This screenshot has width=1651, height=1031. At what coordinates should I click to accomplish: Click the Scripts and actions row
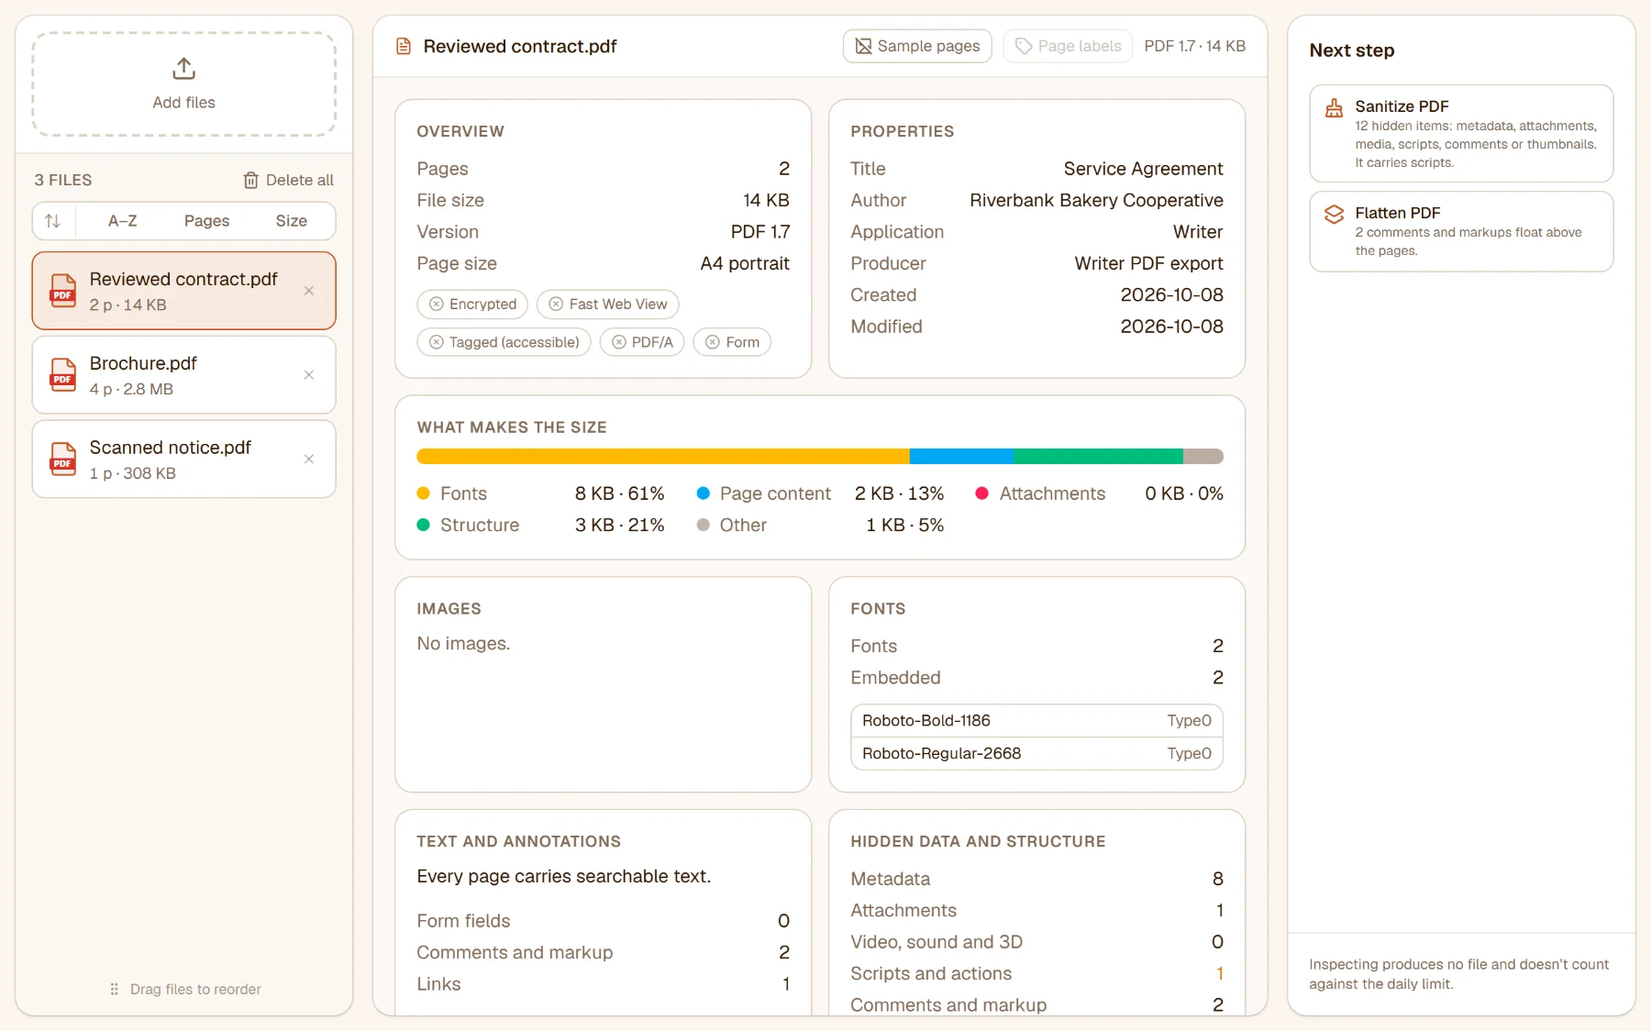click(1036, 973)
